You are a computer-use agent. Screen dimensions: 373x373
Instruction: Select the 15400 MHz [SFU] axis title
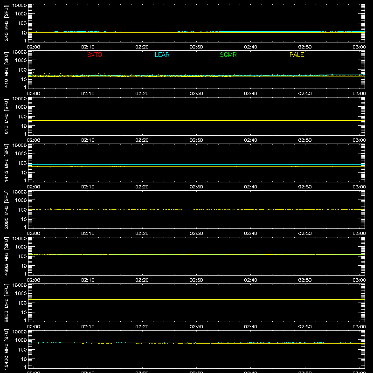coord(6,349)
